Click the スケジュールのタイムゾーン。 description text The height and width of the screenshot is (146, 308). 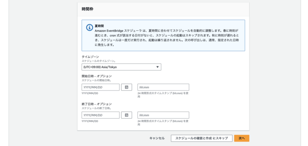coord(99,61)
